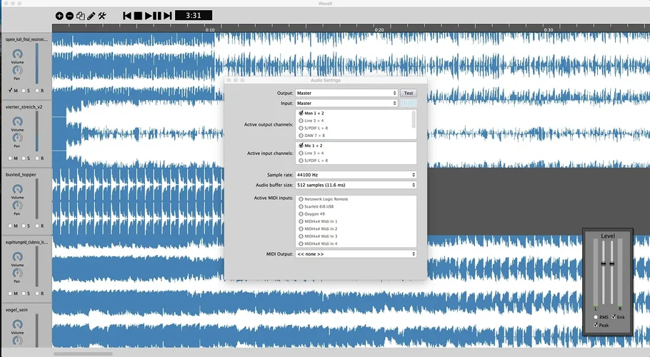Enable MIDI4x4 Midi In 1 input

coord(301,221)
